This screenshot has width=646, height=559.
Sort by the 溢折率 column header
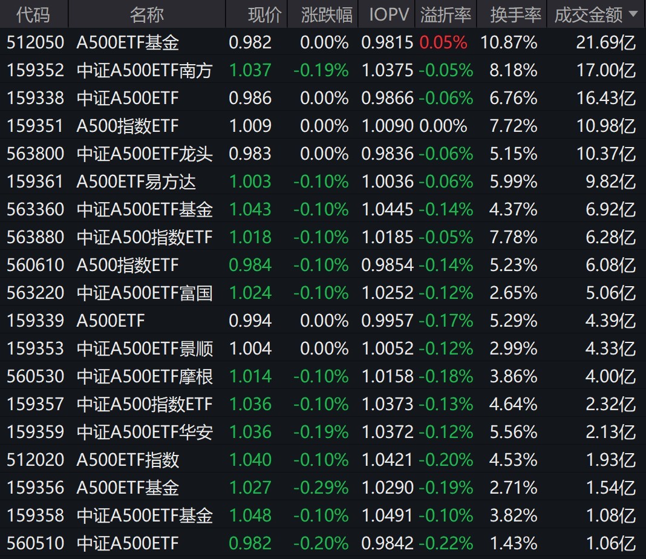point(446,15)
